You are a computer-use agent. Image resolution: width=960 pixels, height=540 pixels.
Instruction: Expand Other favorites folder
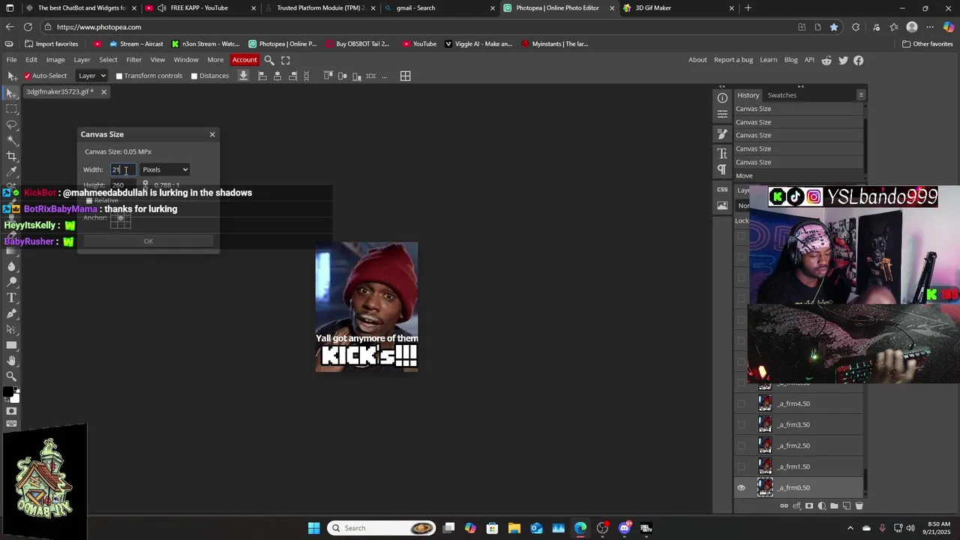coord(926,43)
